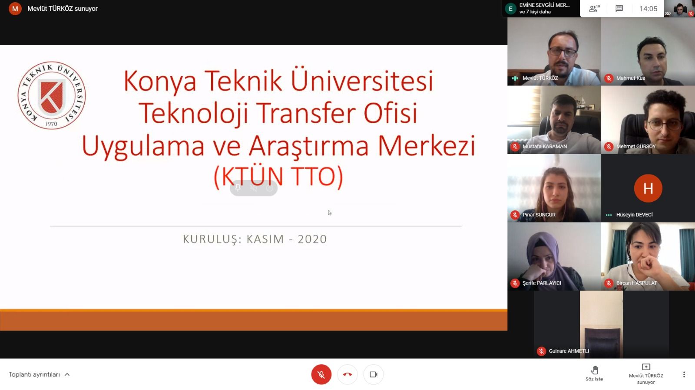Screen dimensions: 695x390
Task: Click muted mic icon beside Bircan HASPULAT
Action: tap(609, 283)
